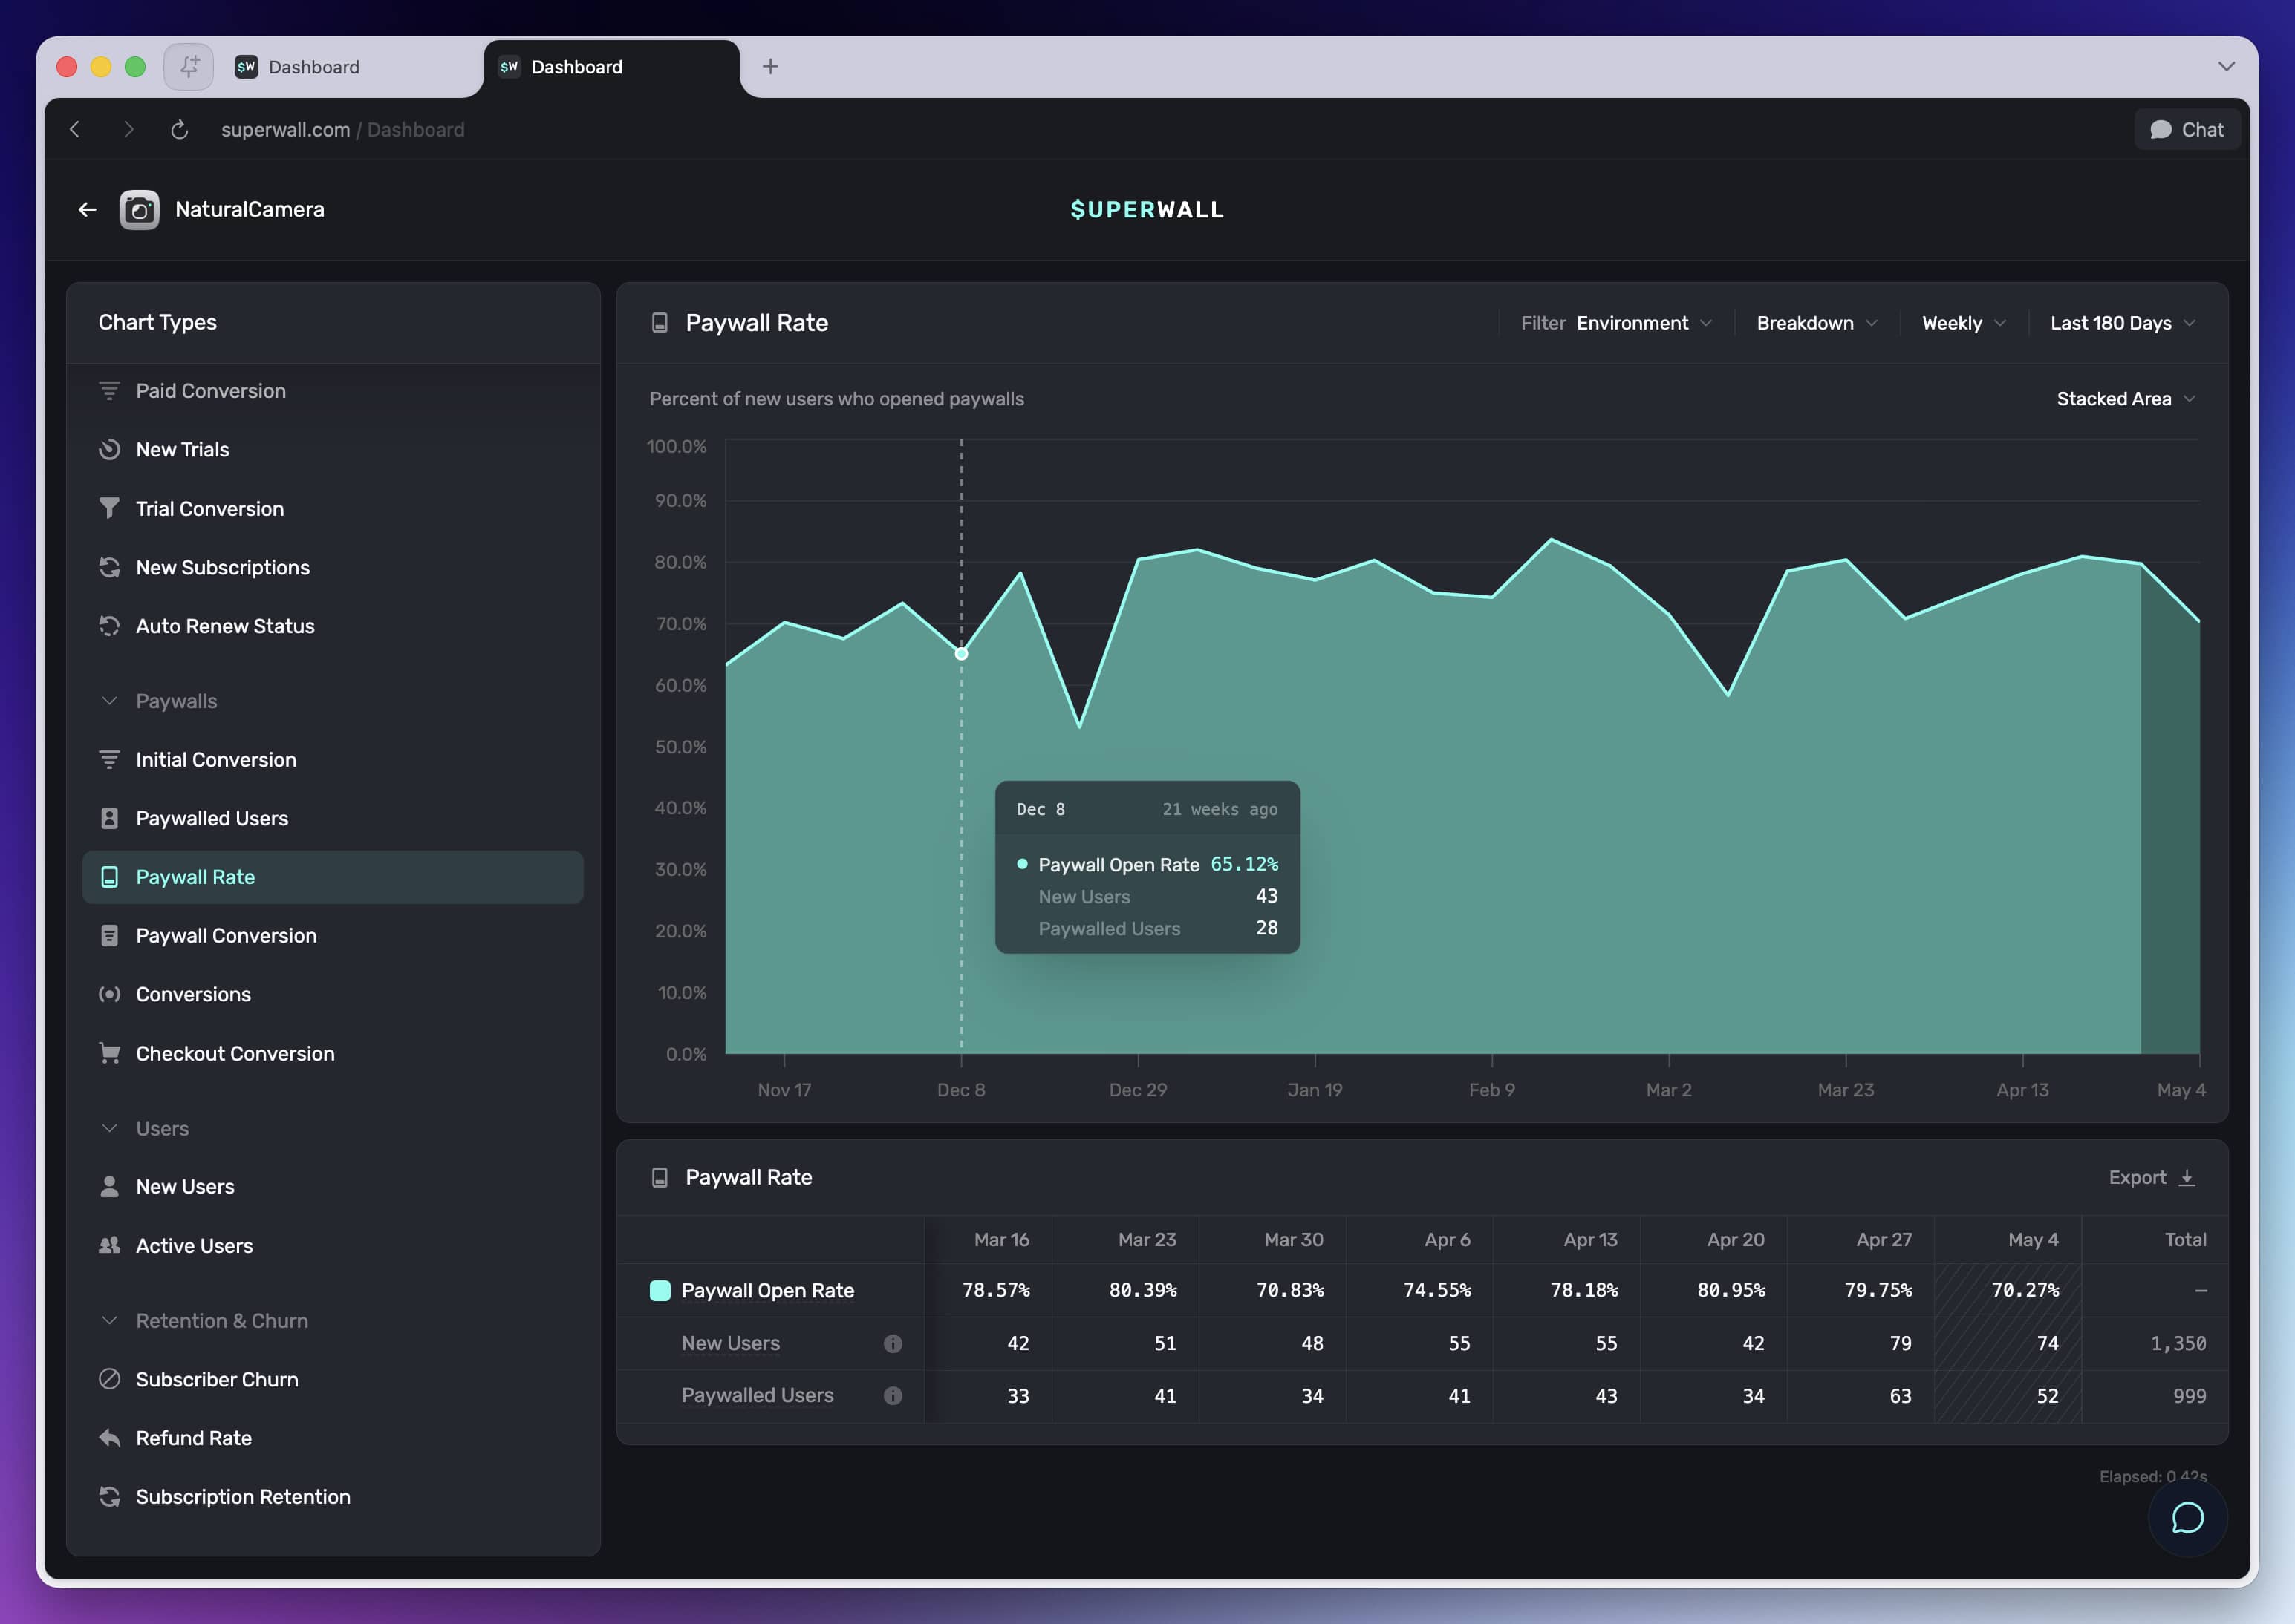Click the Paywalled Users icon
This screenshot has width=2295, height=1624.
click(109, 818)
